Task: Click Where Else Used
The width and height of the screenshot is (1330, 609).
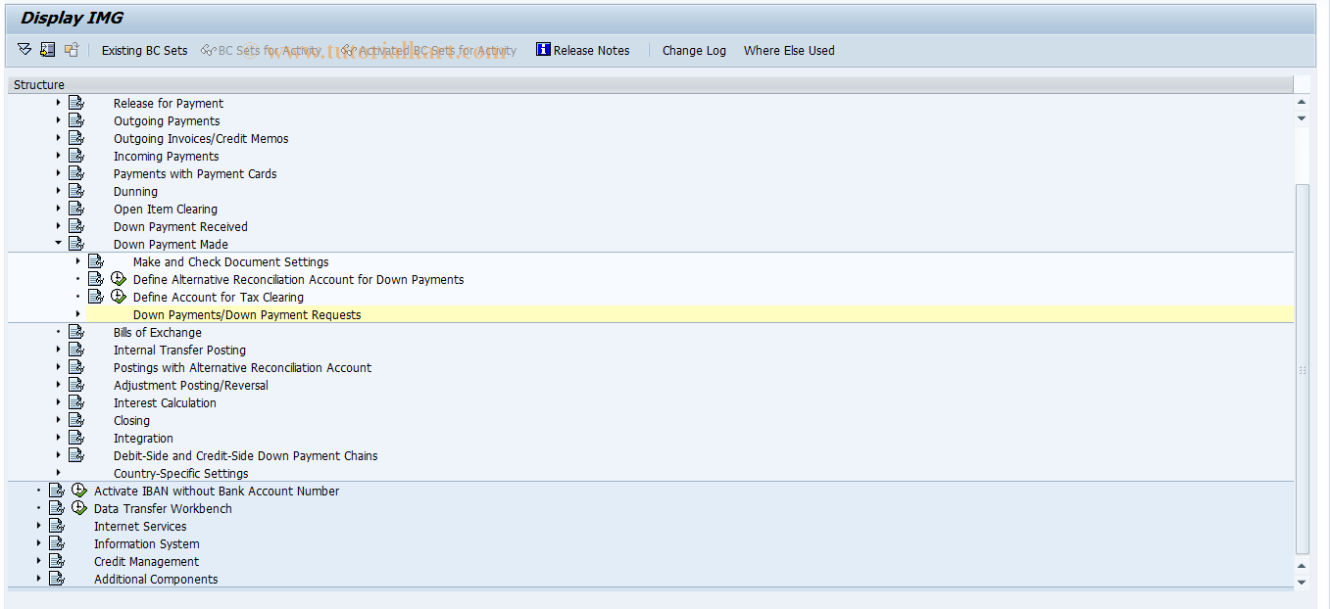Action: point(789,50)
